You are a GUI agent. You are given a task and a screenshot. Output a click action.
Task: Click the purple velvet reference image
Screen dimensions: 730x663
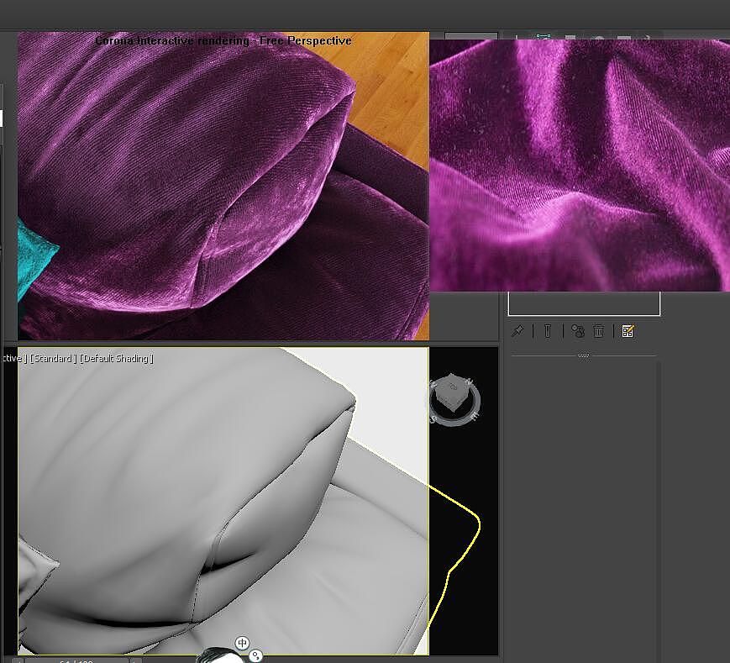tap(580, 166)
